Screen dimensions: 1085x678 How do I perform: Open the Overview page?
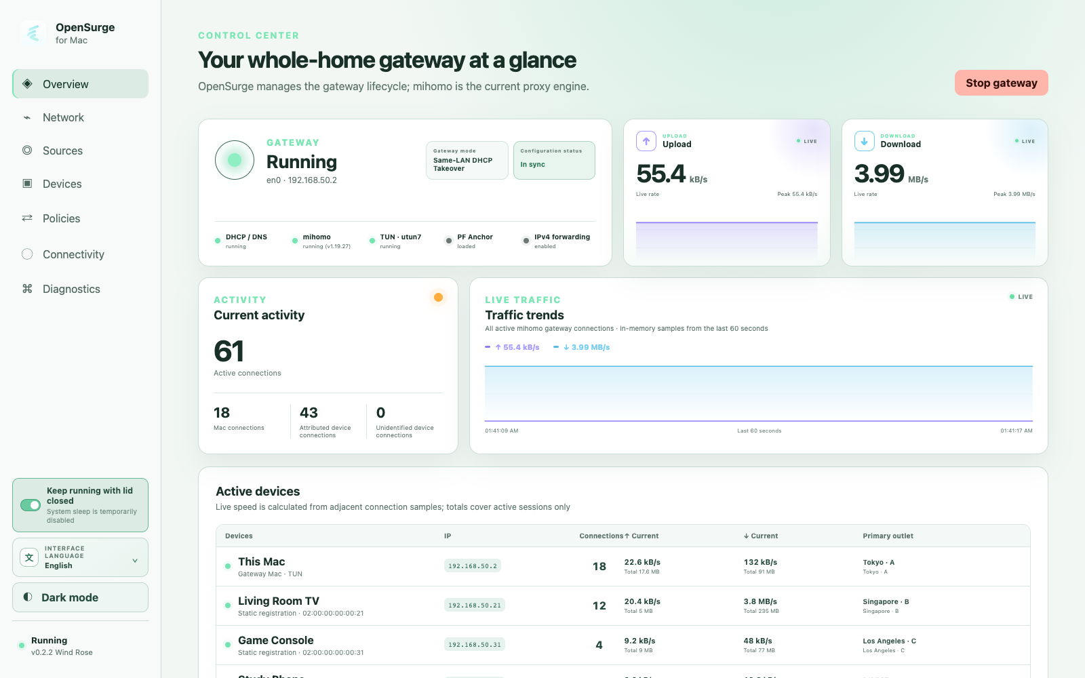click(x=80, y=84)
